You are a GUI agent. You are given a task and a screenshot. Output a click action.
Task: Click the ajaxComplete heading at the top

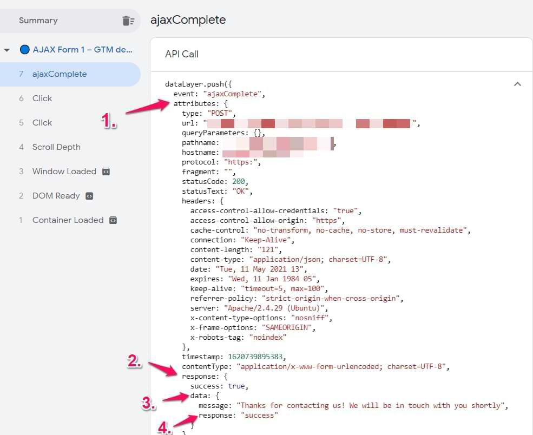(x=188, y=20)
